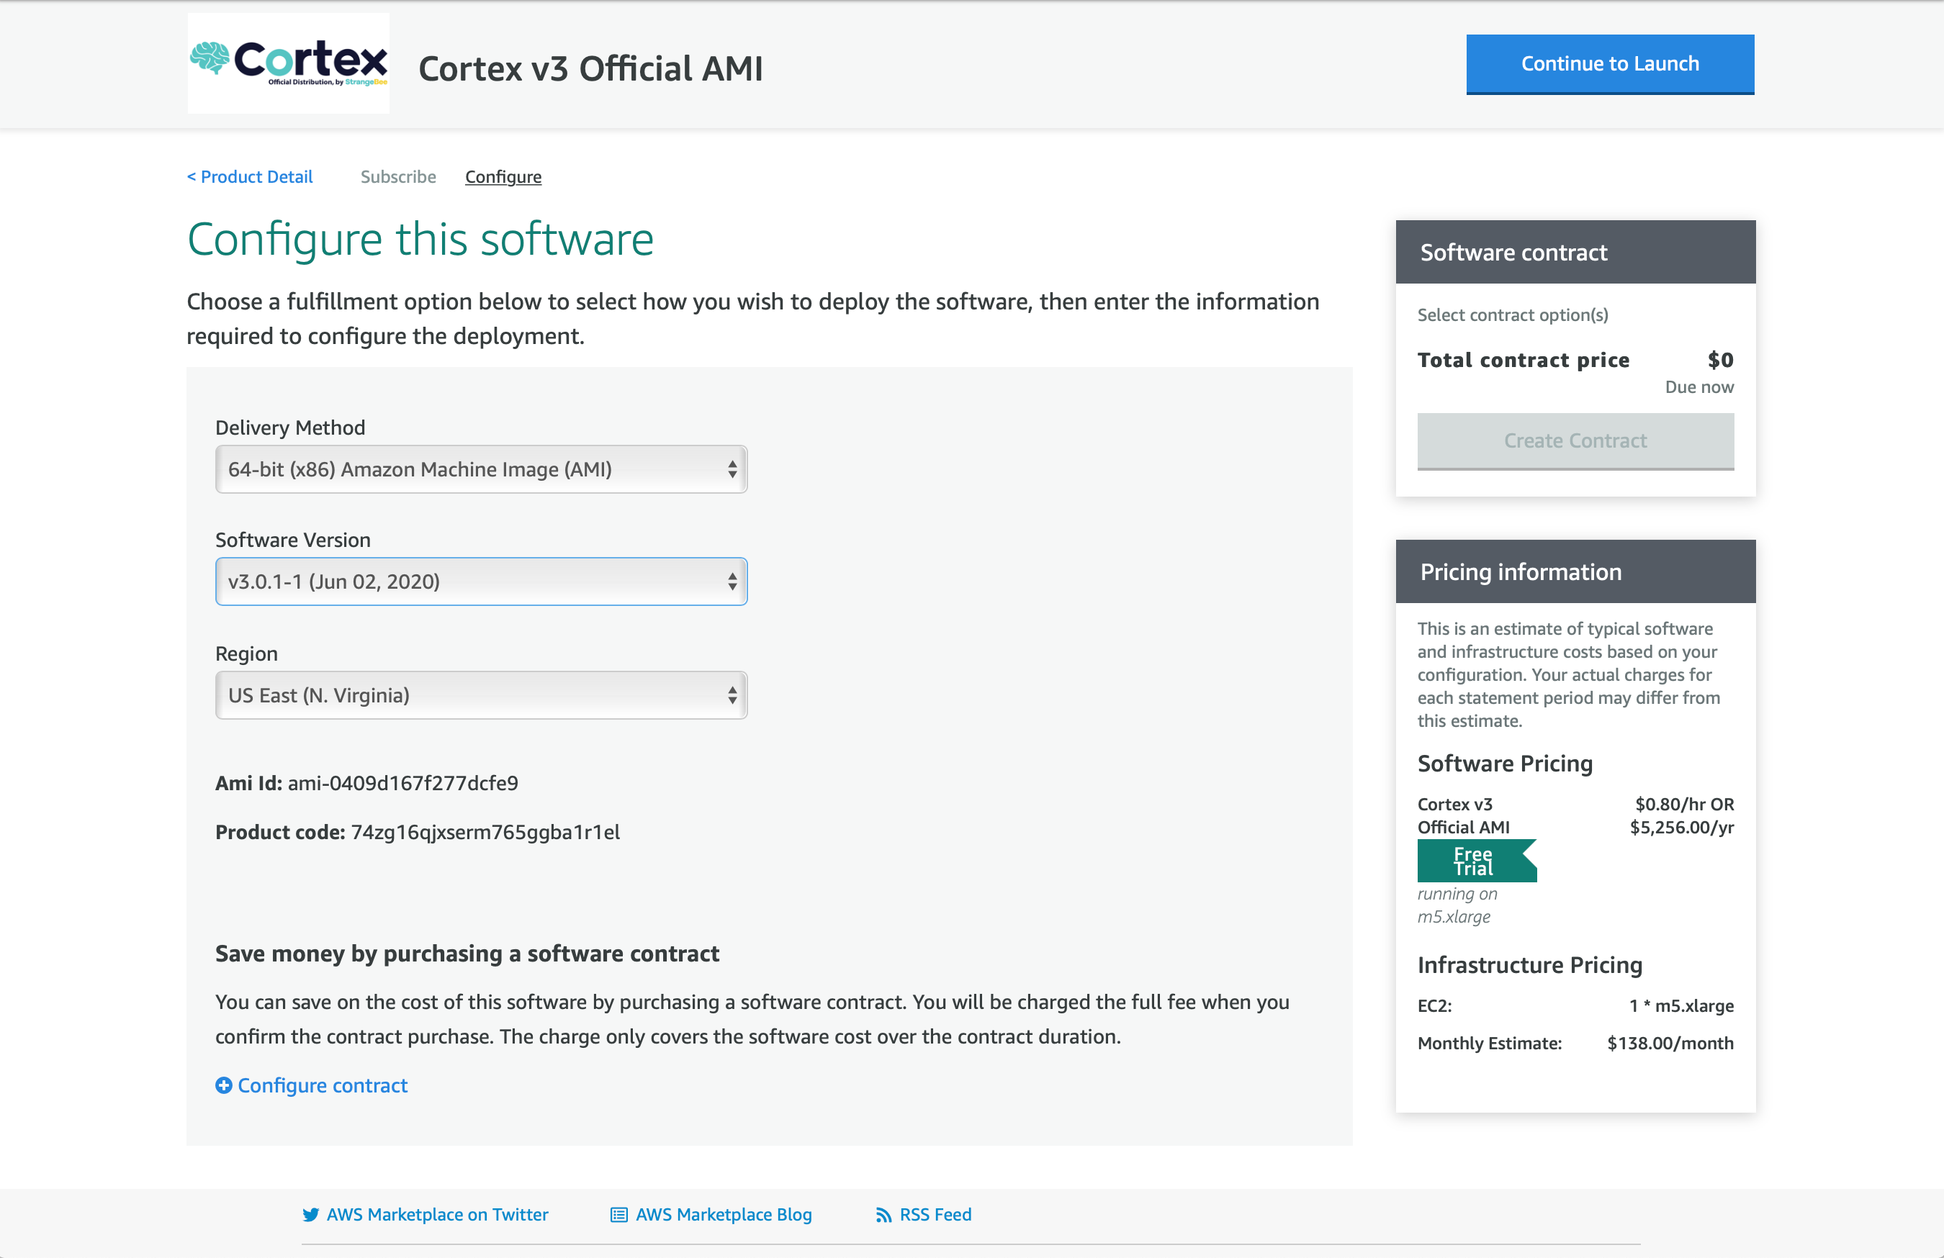Click the AWS Marketplace on Twitter link

(x=437, y=1214)
